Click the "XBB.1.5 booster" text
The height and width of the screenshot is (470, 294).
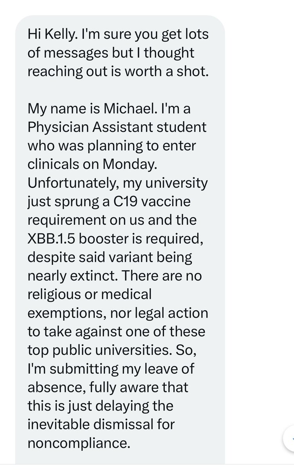coord(78,239)
